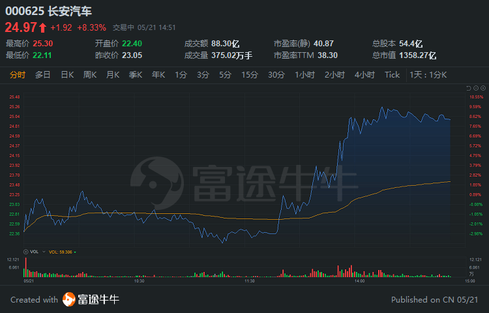The image size is (489, 313).
Task: Click the stock title 000625 长安汽车
Action: click(48, 11)
